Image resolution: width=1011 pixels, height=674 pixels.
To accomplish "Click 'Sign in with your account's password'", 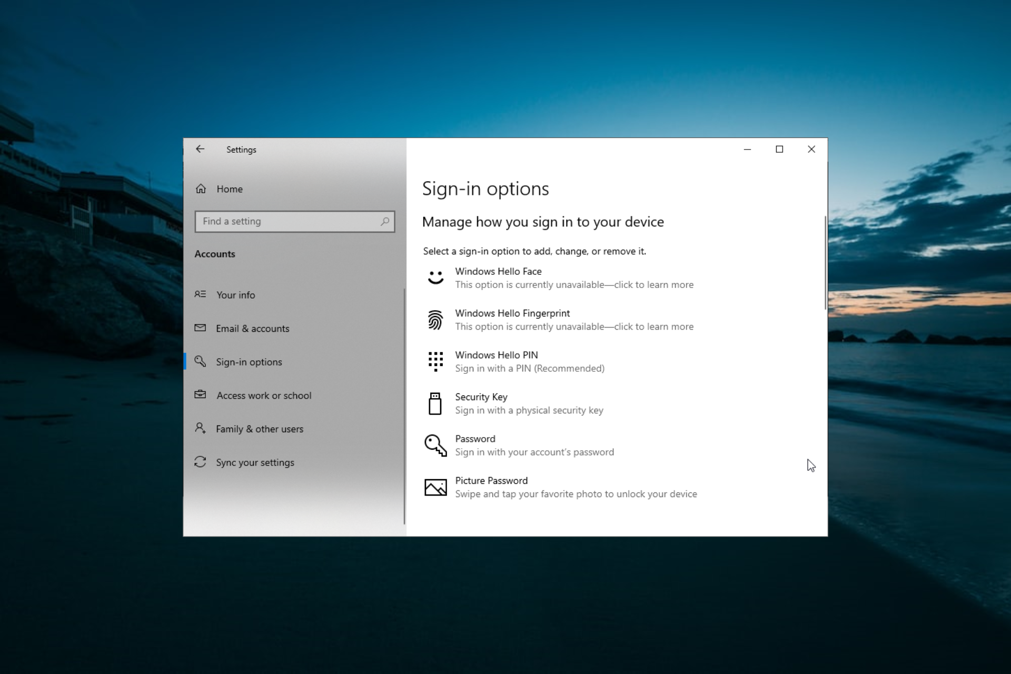I will point(534,452).
